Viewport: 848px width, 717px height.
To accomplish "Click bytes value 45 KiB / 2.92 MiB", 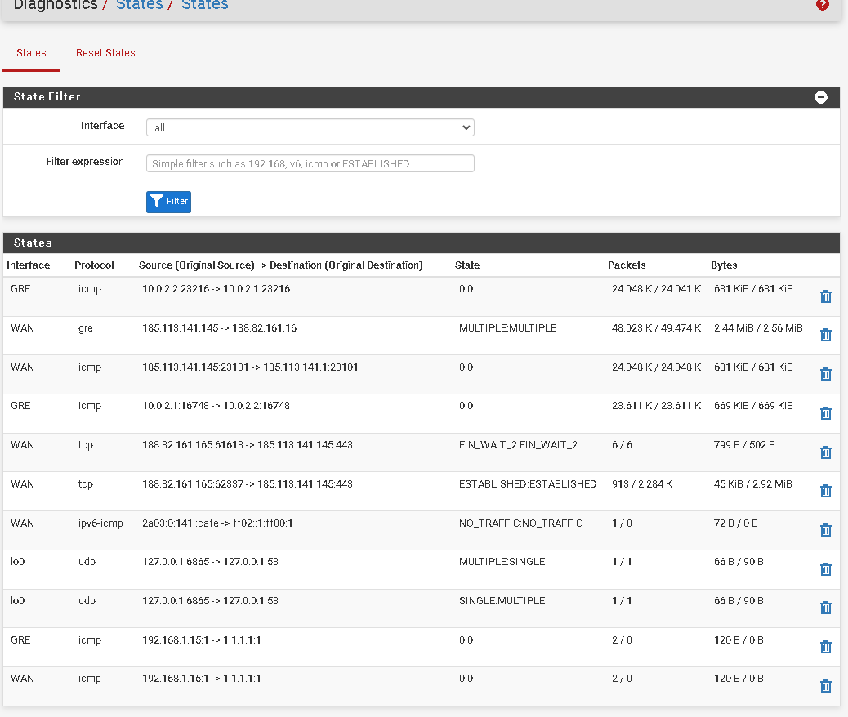I will 752,484.
